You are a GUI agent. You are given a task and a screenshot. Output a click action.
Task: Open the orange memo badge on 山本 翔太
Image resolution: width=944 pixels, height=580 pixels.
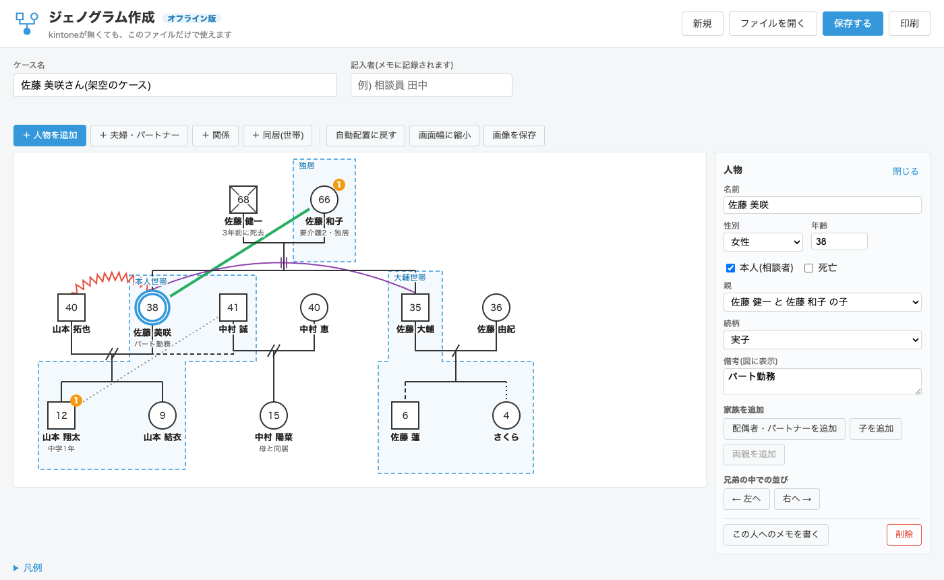[x=76, y=401]
